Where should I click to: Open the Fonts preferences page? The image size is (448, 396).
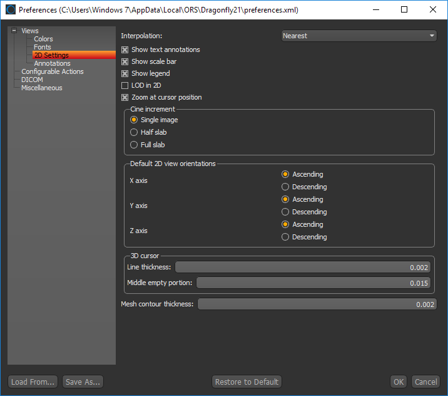43,47
